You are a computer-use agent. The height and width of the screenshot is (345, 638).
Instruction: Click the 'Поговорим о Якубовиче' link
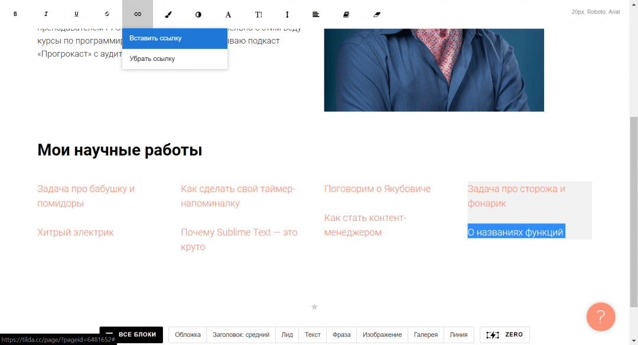(377, 189)
